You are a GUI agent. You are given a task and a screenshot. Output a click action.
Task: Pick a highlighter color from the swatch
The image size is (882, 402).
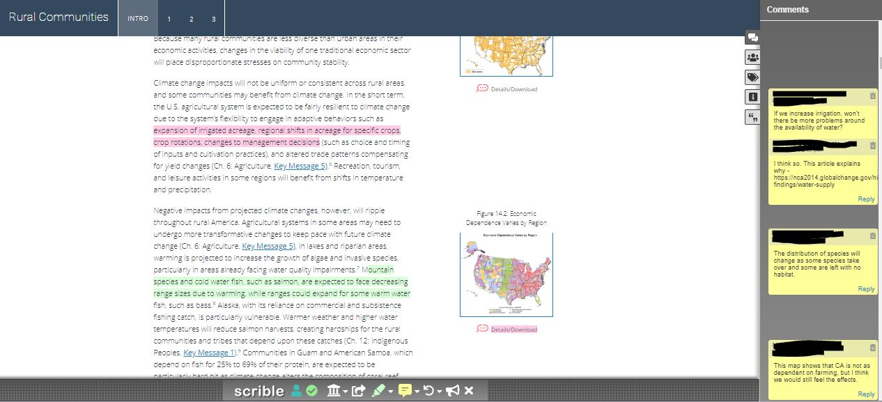coord(390,390)
